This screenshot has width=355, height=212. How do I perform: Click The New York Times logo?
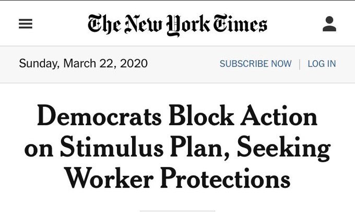click(x=177, y=24)
